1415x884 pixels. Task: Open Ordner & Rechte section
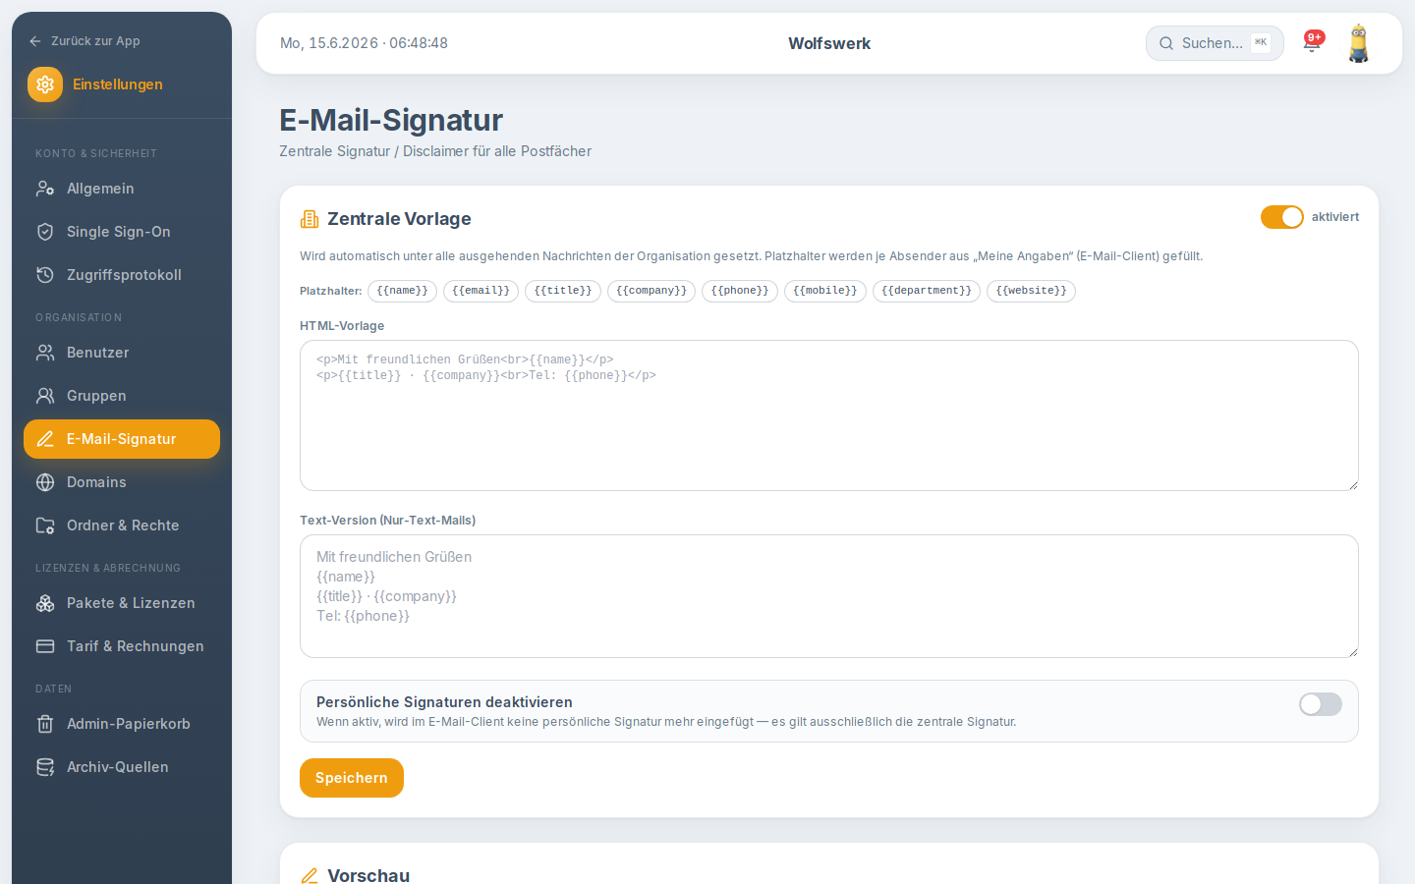pyautogui.click(x=122, y=525)
